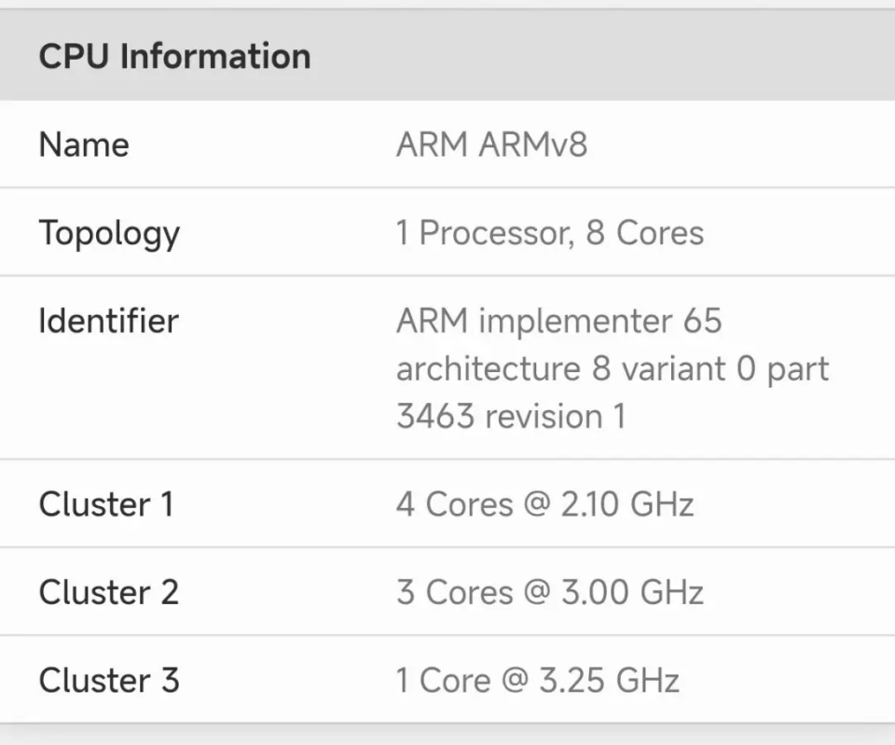Click the "architecture 8" identifier text

coord(503,368)
